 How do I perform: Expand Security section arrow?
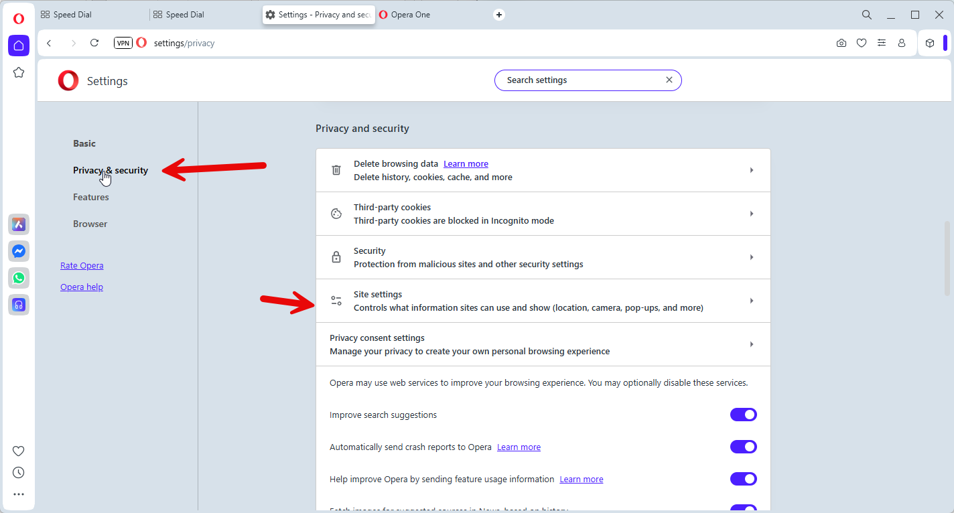coord(752,257)
